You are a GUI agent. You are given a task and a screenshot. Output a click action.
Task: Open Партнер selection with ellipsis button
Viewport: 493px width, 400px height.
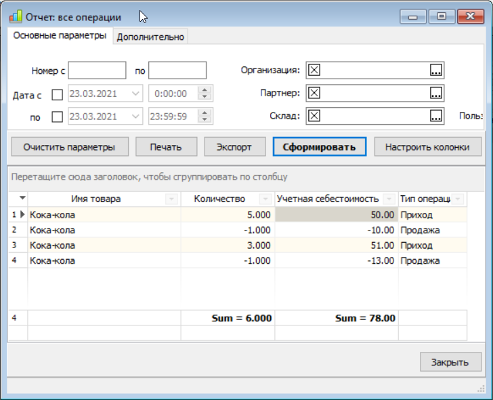pos(436,93)
